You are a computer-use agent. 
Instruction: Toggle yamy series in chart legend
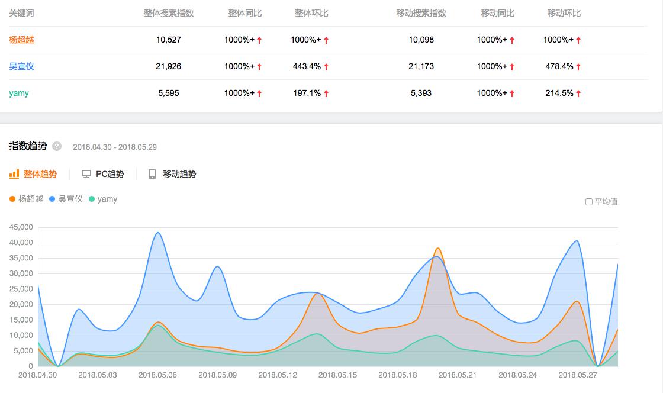coord(103,199)
